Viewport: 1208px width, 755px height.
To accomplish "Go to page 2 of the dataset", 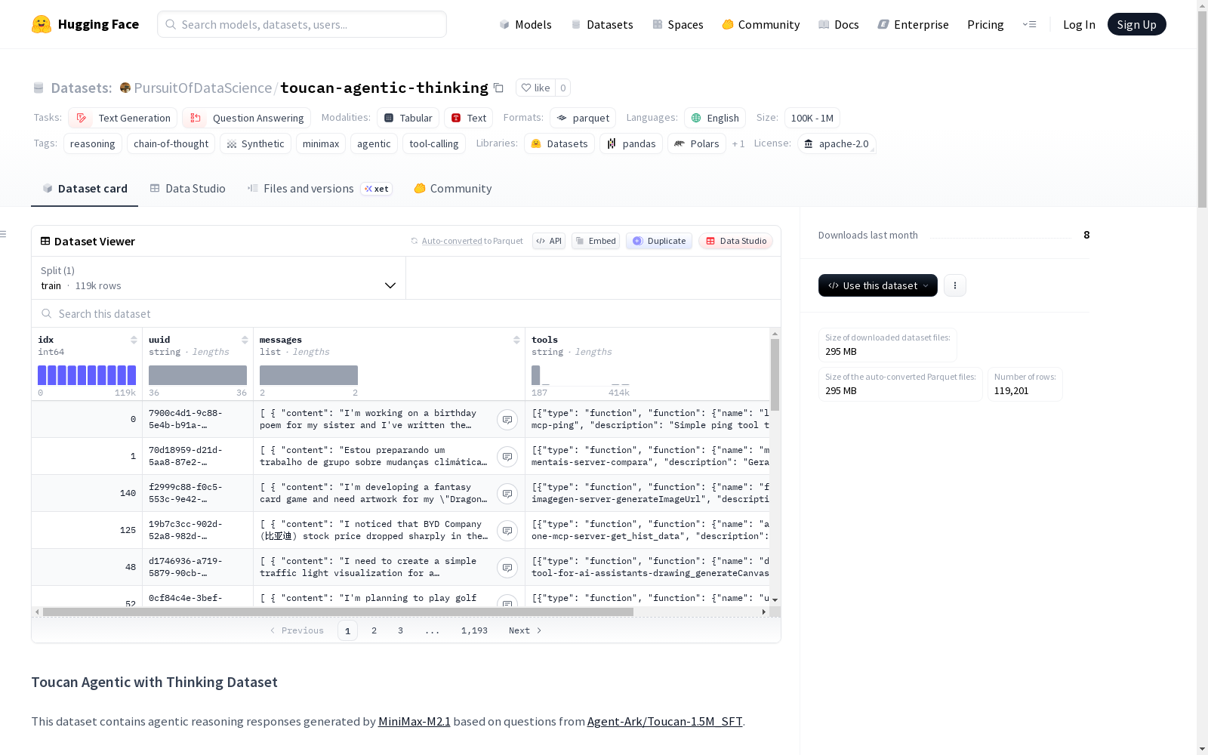I will 374,630.
